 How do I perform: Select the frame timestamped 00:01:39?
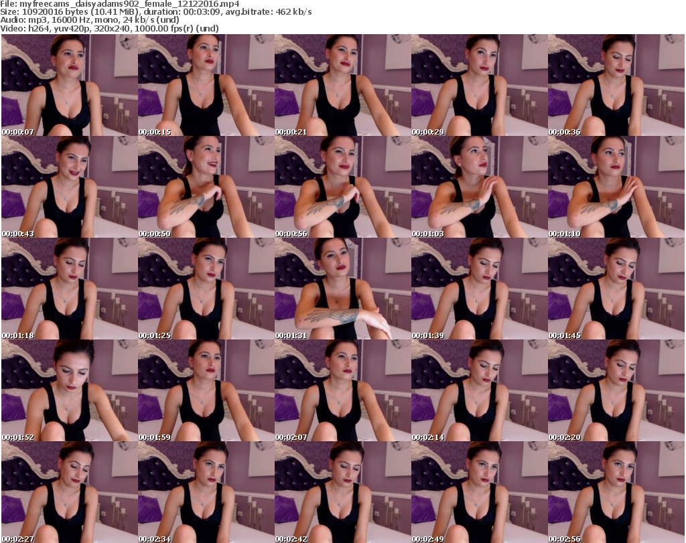[479, 289]
